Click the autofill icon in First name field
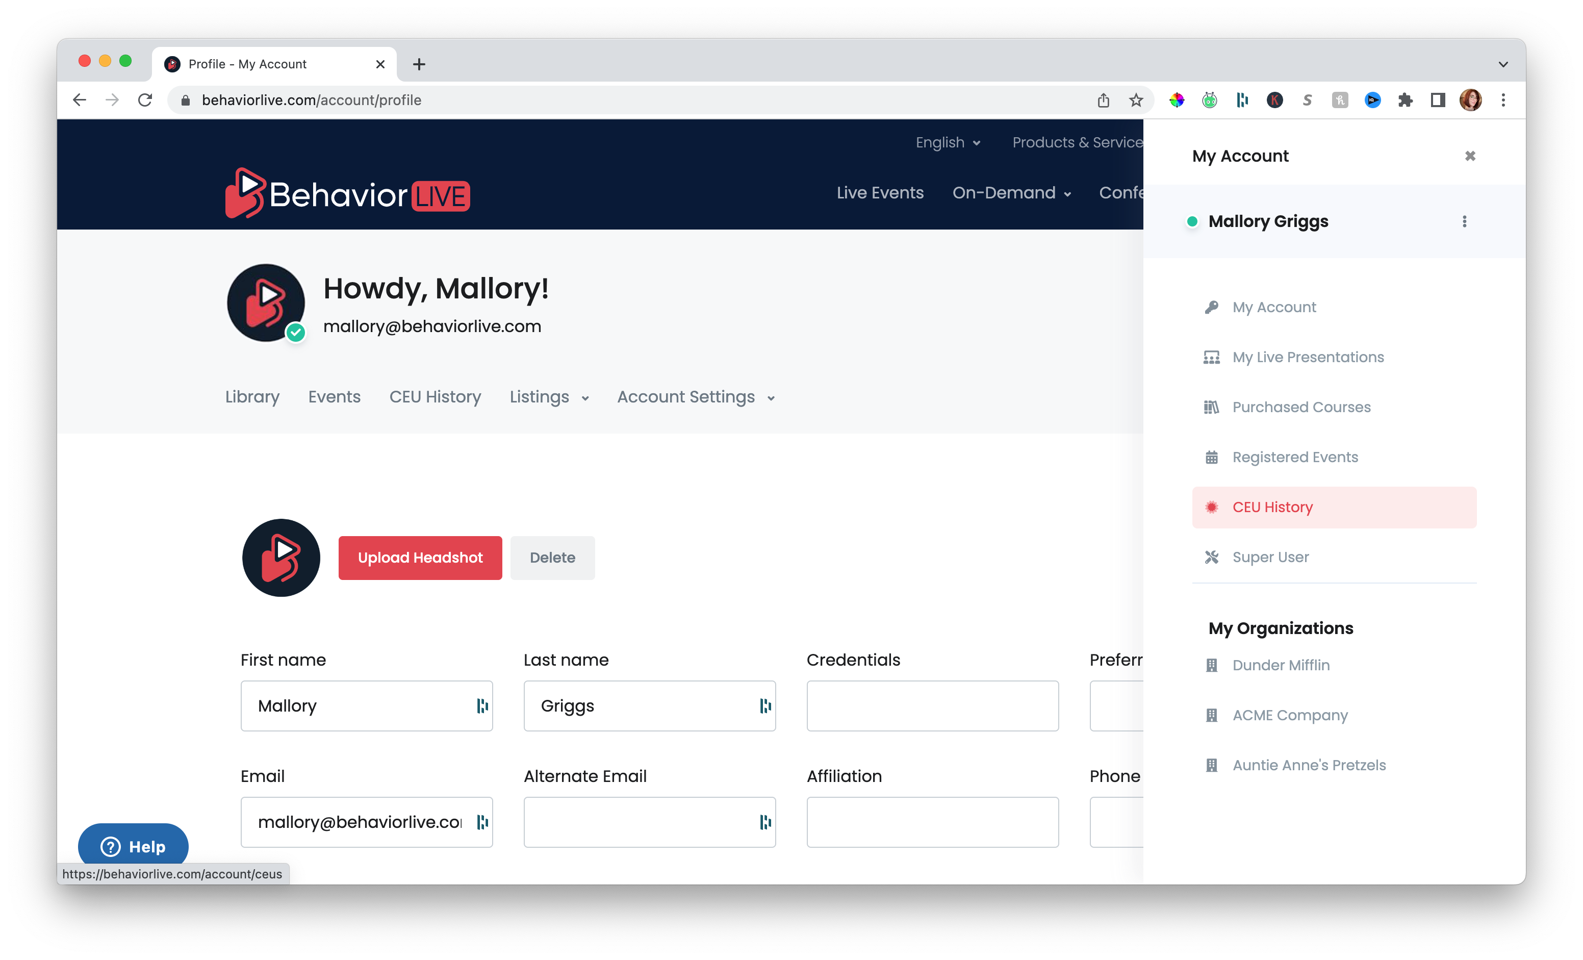 482,706
